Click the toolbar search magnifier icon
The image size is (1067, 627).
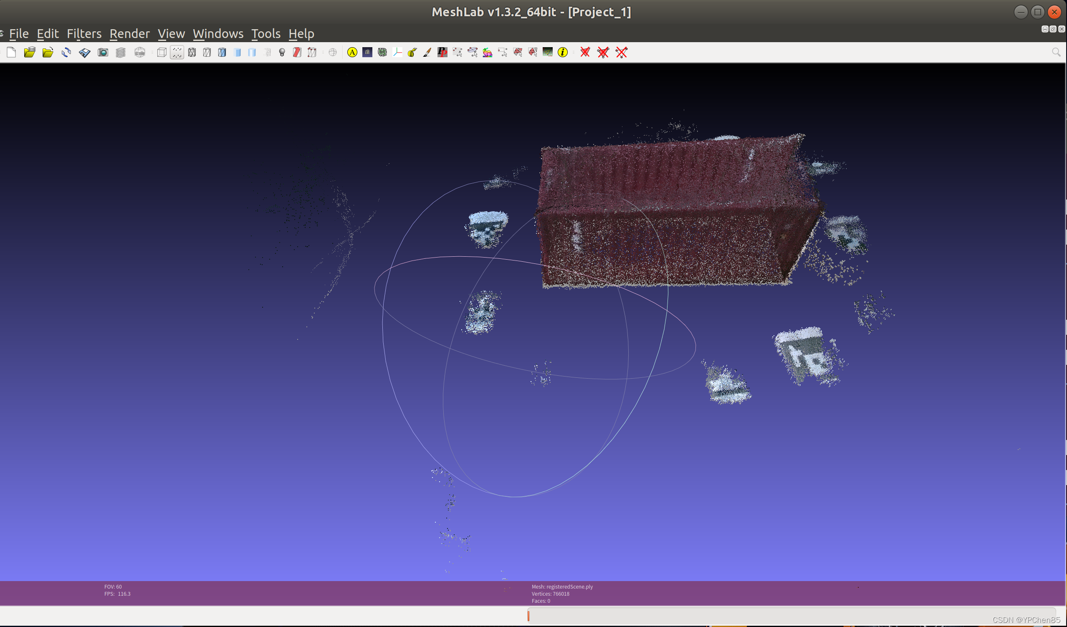1056,52
